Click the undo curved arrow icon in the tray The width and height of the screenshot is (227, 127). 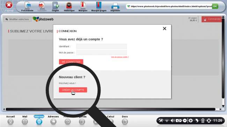click(x=197, y=120)
